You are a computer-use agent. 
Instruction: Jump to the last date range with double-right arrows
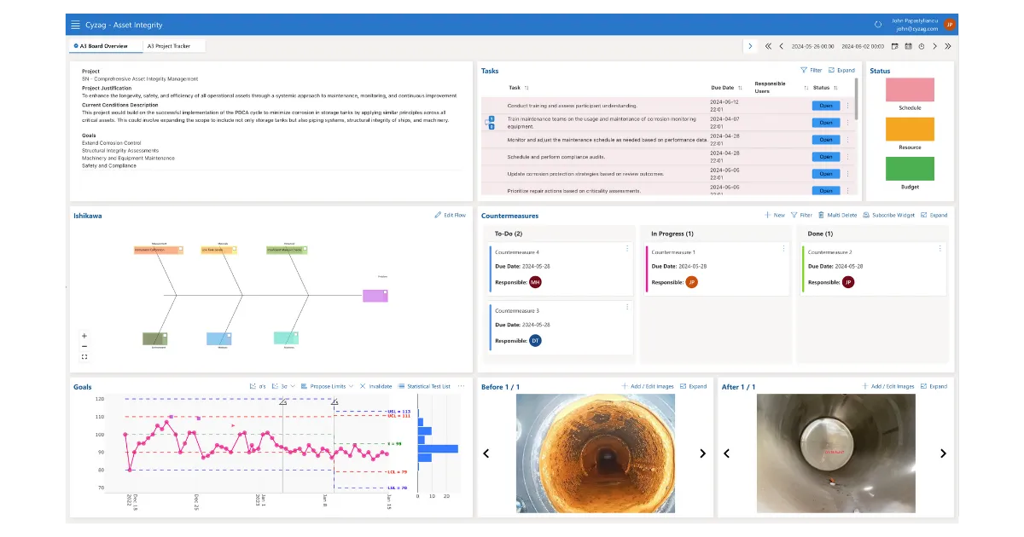coord(947,46)
